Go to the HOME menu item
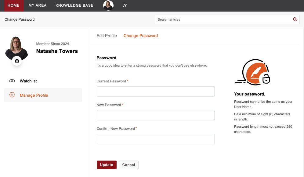This screenshot has width=304, height=177. pos(13,5)
